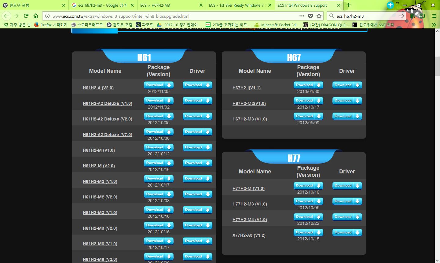Download package for H77H2-M4 (V1.0)
The height and width of the screenshot is (263, 440).
pyautogui.click(x=308, y=217)
